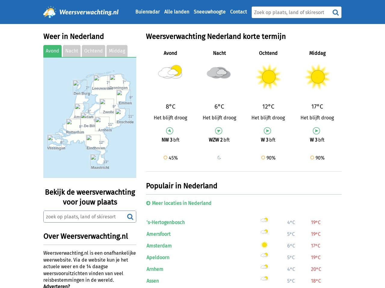Click the Nacht moon icon

[x=219, y=157]
